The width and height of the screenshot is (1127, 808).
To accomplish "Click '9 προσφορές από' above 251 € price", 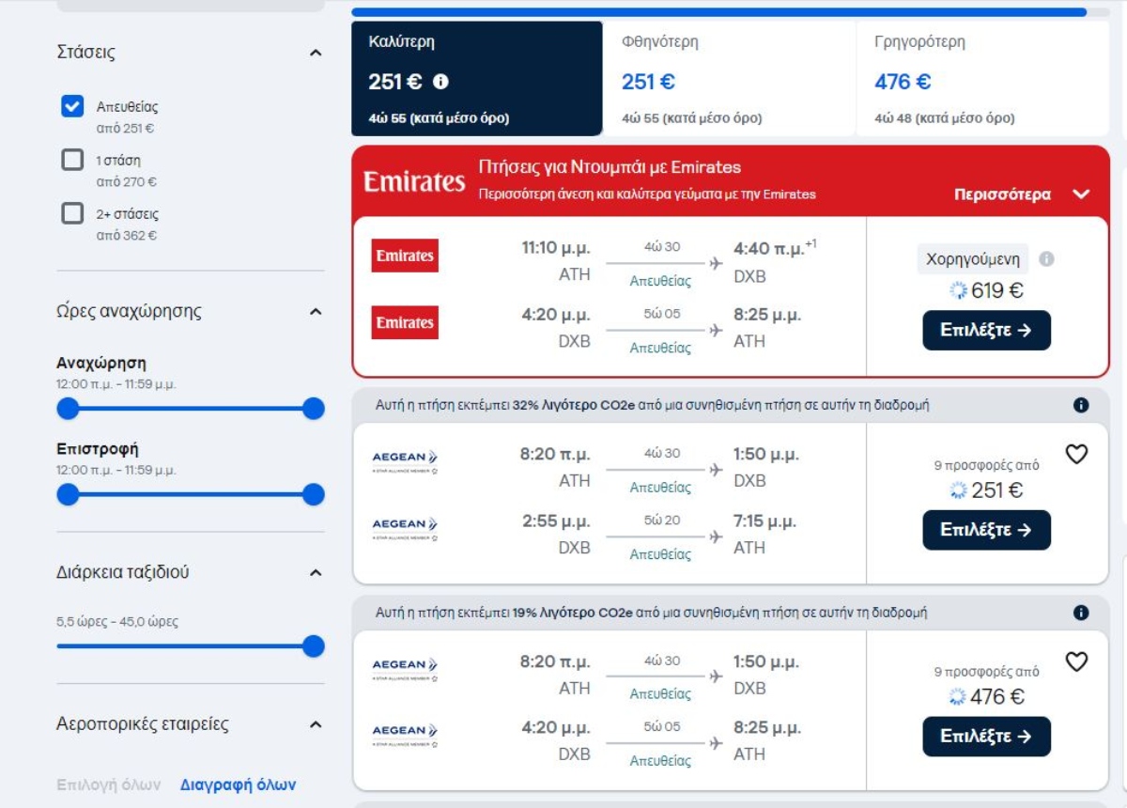I will [x=986, y=465].
